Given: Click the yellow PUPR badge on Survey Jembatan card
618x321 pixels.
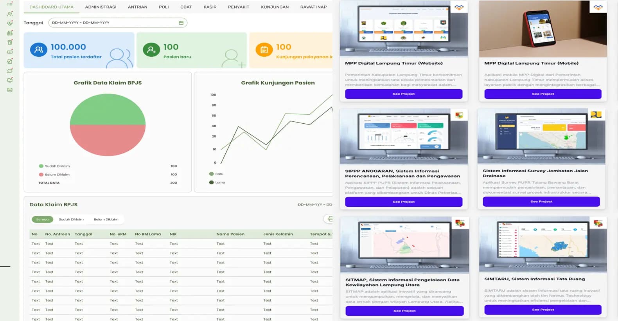Looking at the screenshot, I should tap(596, 115).
